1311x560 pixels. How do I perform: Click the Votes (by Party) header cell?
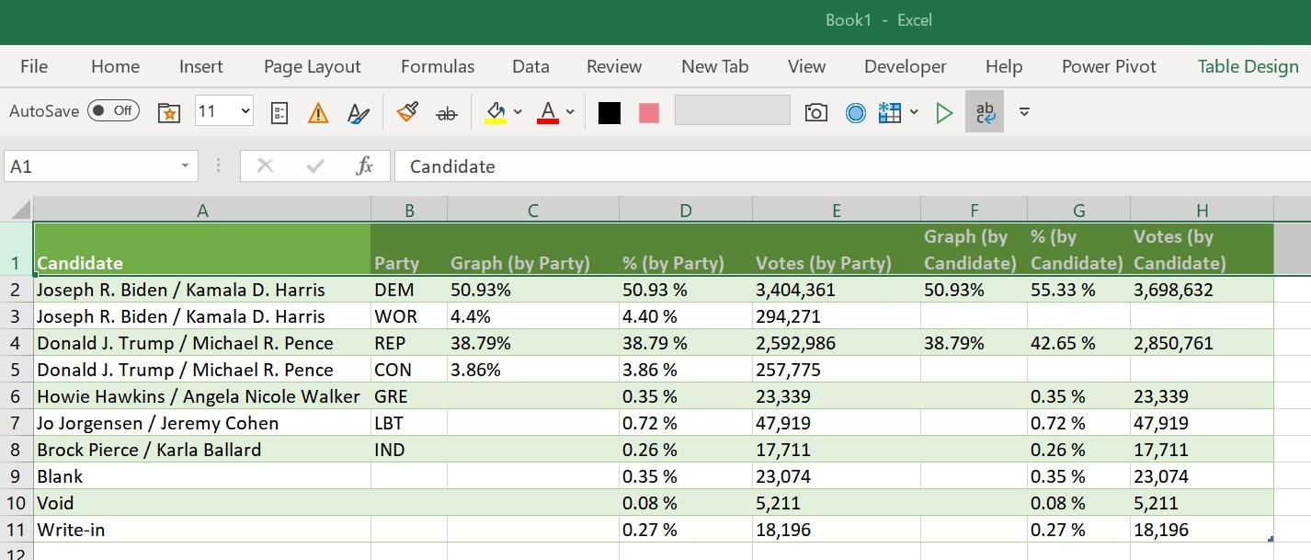coord(837,248)
